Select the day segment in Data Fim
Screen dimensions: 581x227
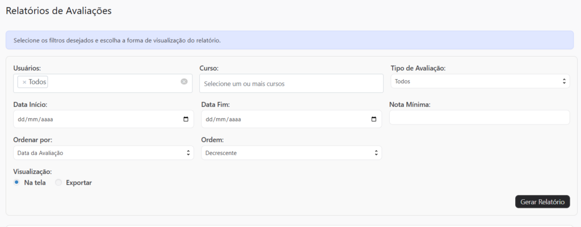point(209,119)
